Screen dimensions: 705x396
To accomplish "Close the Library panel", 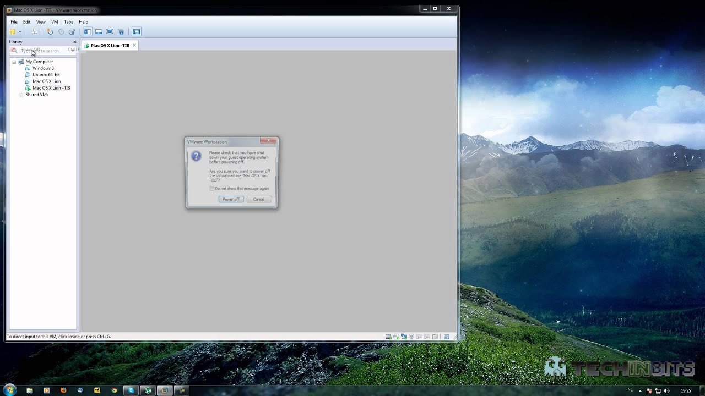I will (75, 42).
